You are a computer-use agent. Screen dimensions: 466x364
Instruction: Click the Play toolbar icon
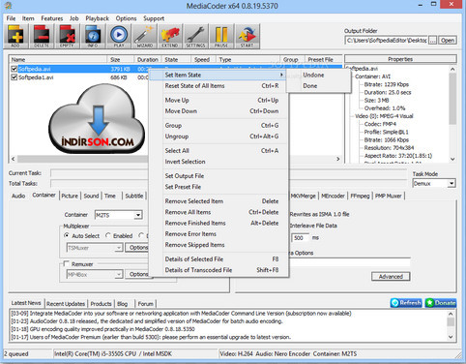[x=119, y=36]
